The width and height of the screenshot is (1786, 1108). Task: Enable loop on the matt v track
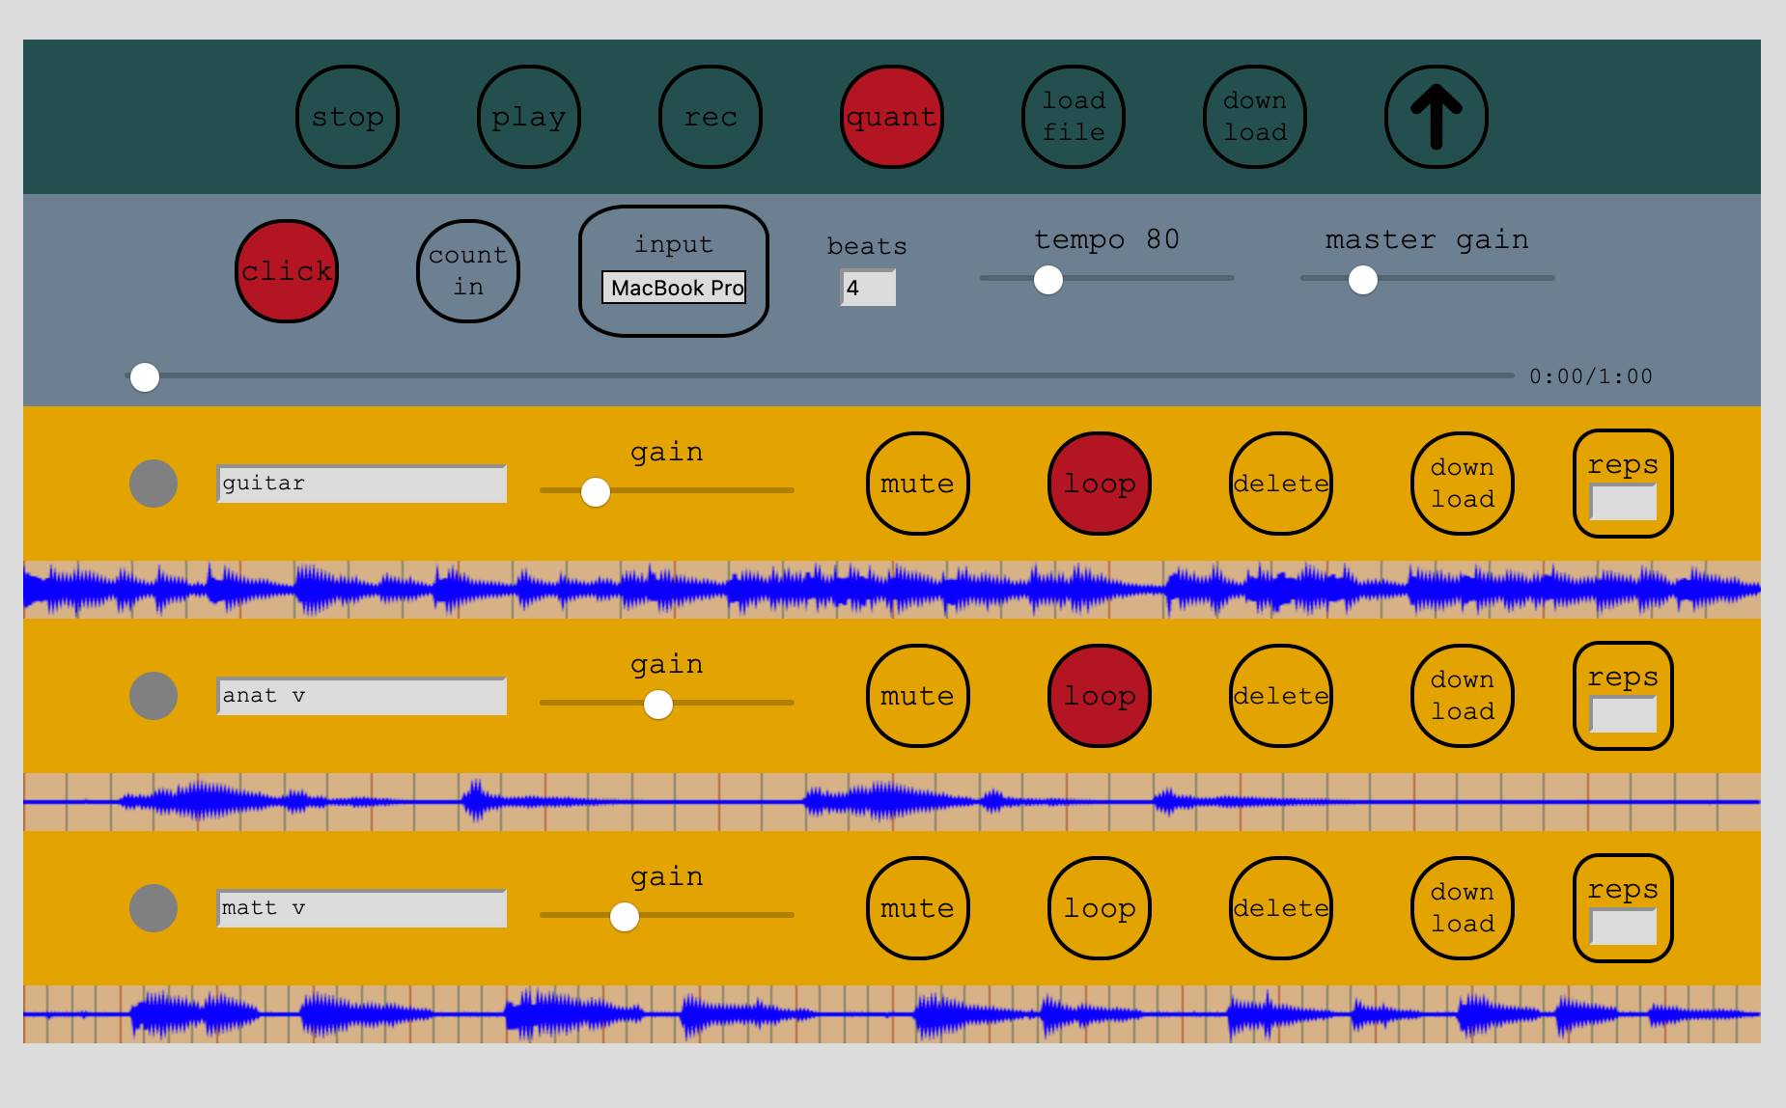(x=1098, y=908)
